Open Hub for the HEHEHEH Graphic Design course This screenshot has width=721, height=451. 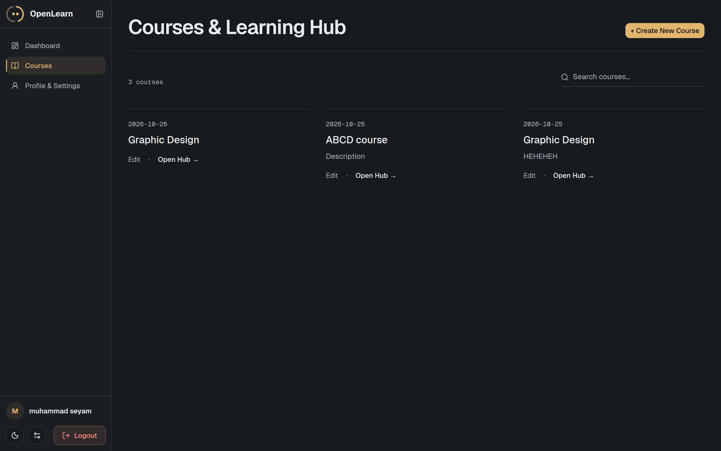[573, 176]
